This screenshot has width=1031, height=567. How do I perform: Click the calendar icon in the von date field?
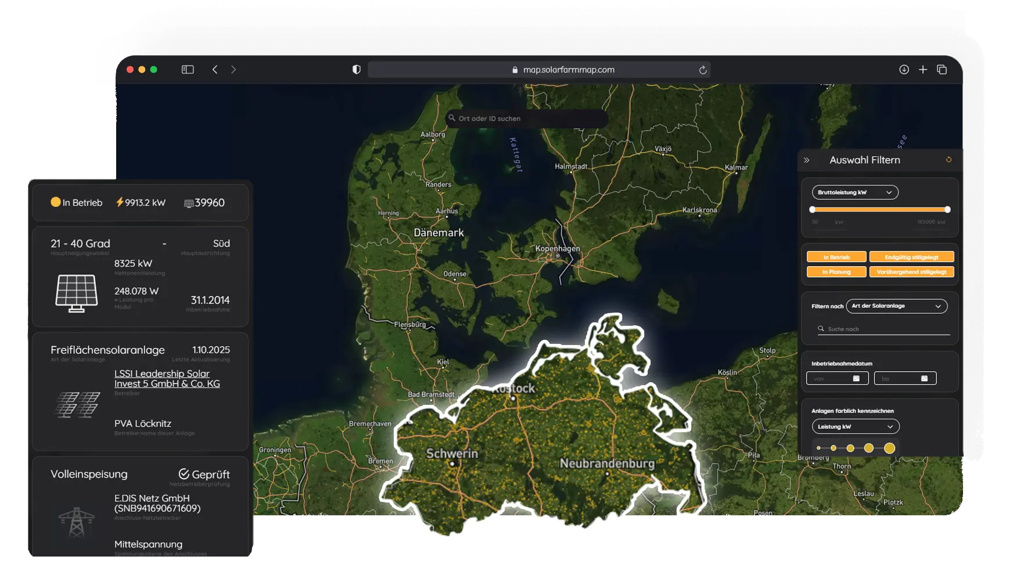pos(856,378)
